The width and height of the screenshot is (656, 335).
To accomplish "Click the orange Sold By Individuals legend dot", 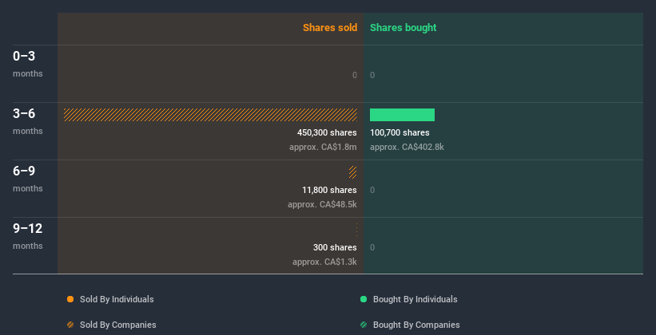I will (70, 299).
